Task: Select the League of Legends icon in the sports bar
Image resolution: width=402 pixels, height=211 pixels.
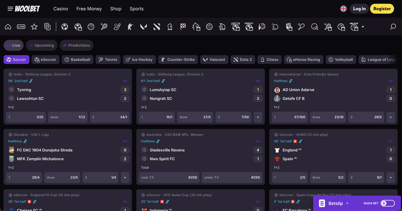Action: point(222,27)
